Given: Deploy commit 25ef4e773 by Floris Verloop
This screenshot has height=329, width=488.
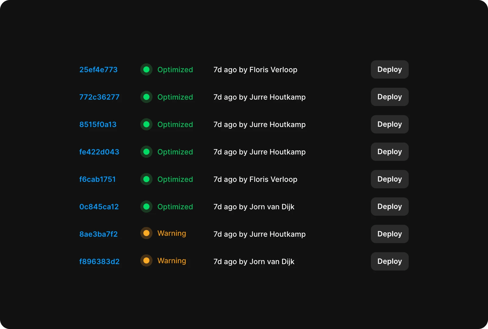Looking at the screenshot, I should [x=389, y=69].
